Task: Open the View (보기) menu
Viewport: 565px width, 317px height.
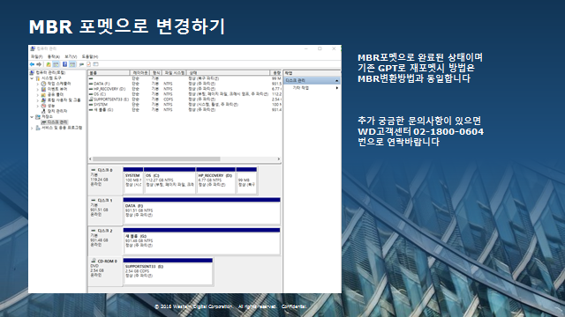Action: tap(71, 56)
